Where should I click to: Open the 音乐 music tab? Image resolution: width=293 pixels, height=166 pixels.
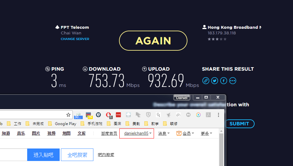coord(21,133)
